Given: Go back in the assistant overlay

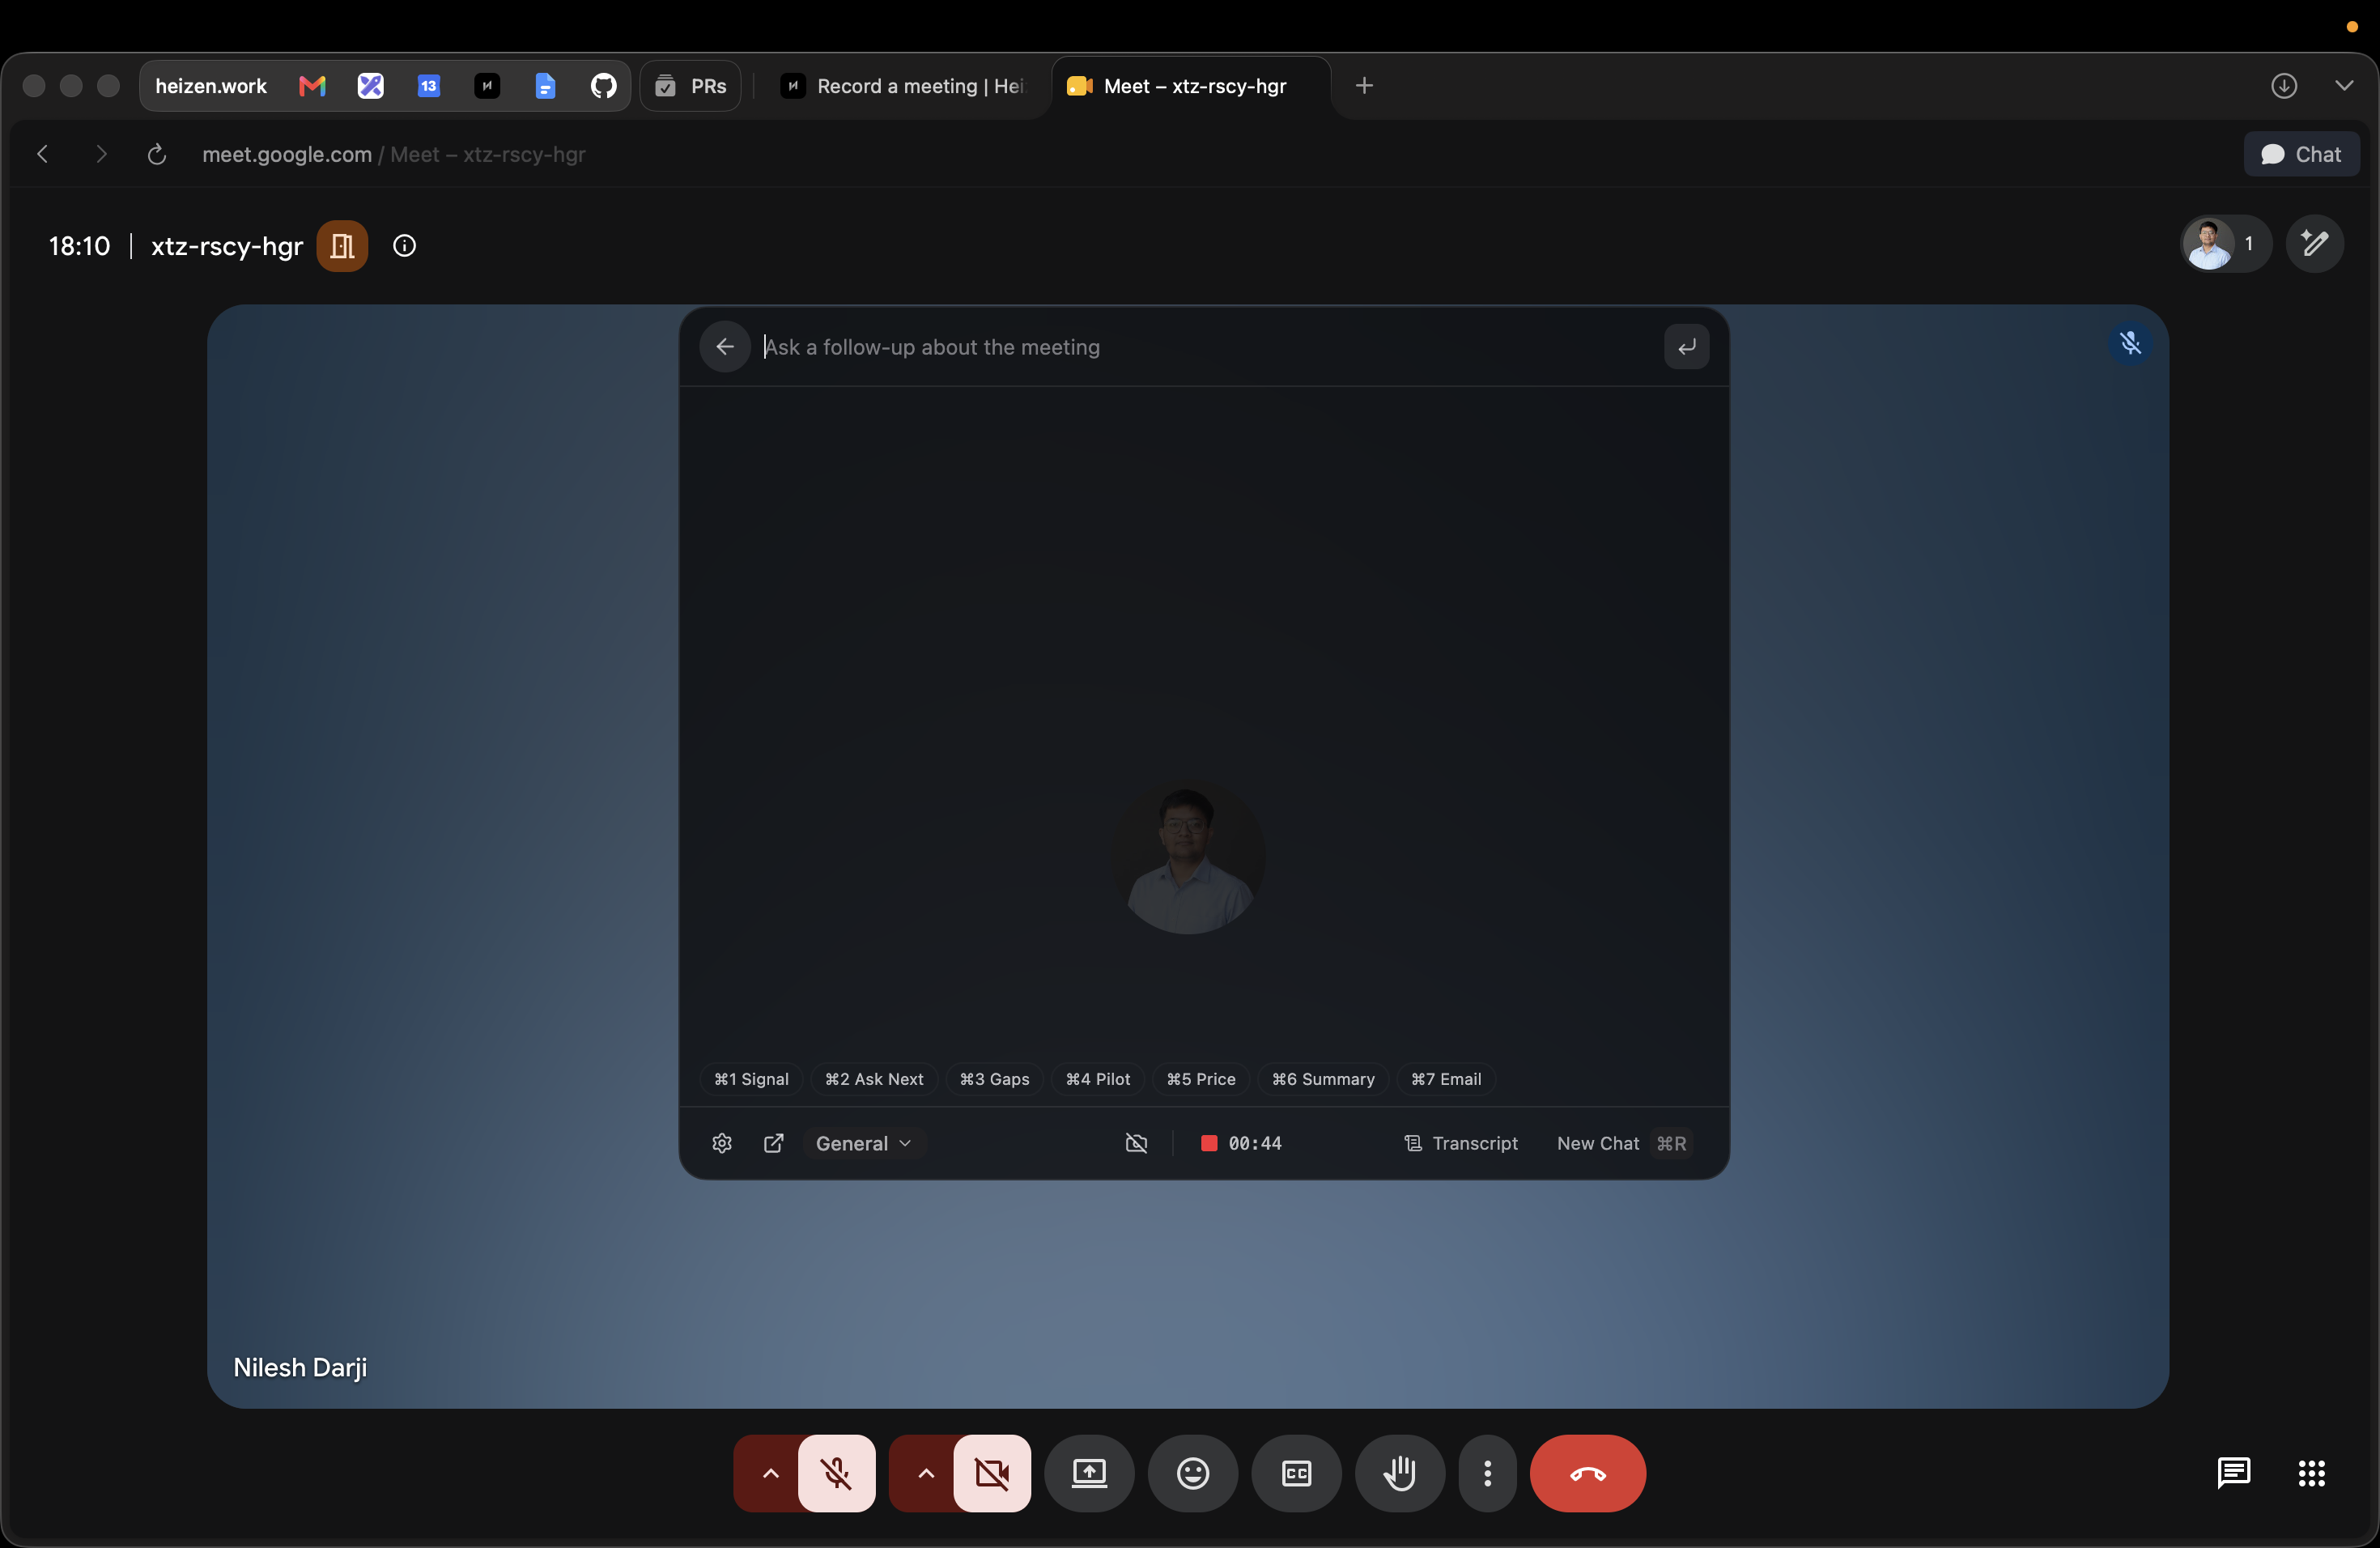Looking at the screenshot, I should (x=725, y=347).
